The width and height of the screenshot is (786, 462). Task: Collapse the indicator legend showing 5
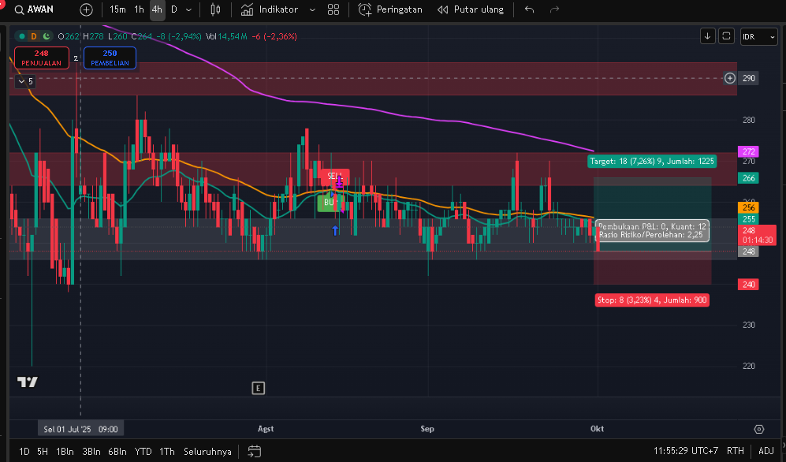(x=25, y=81)
